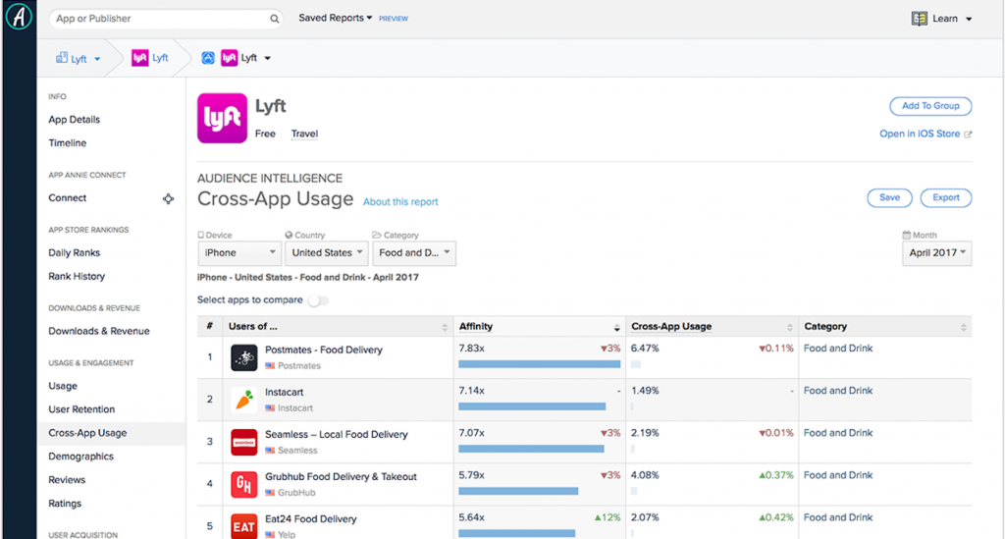Open the Month April 2017 dropdown
The height and width of the screenshot is (539, 1005).
[x=937, y=253]
